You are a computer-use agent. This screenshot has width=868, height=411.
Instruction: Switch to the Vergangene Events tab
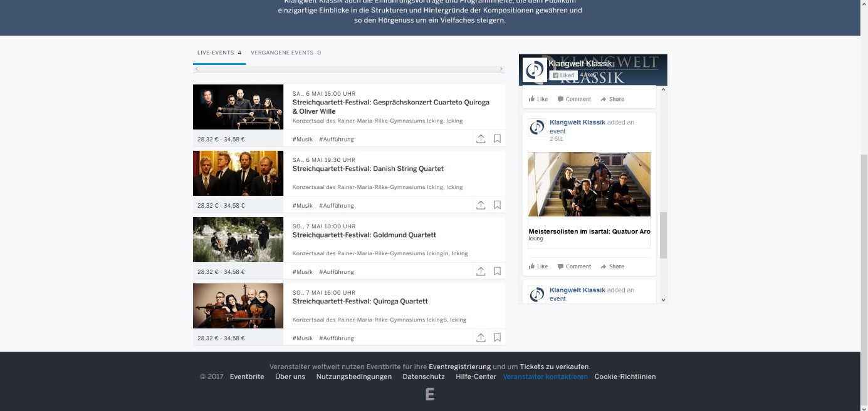click(286, 53)
